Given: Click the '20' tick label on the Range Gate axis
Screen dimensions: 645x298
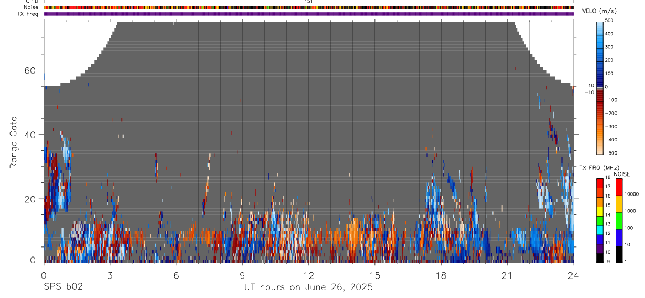Looking at the screenshot, I should click(x=31, y=199).
